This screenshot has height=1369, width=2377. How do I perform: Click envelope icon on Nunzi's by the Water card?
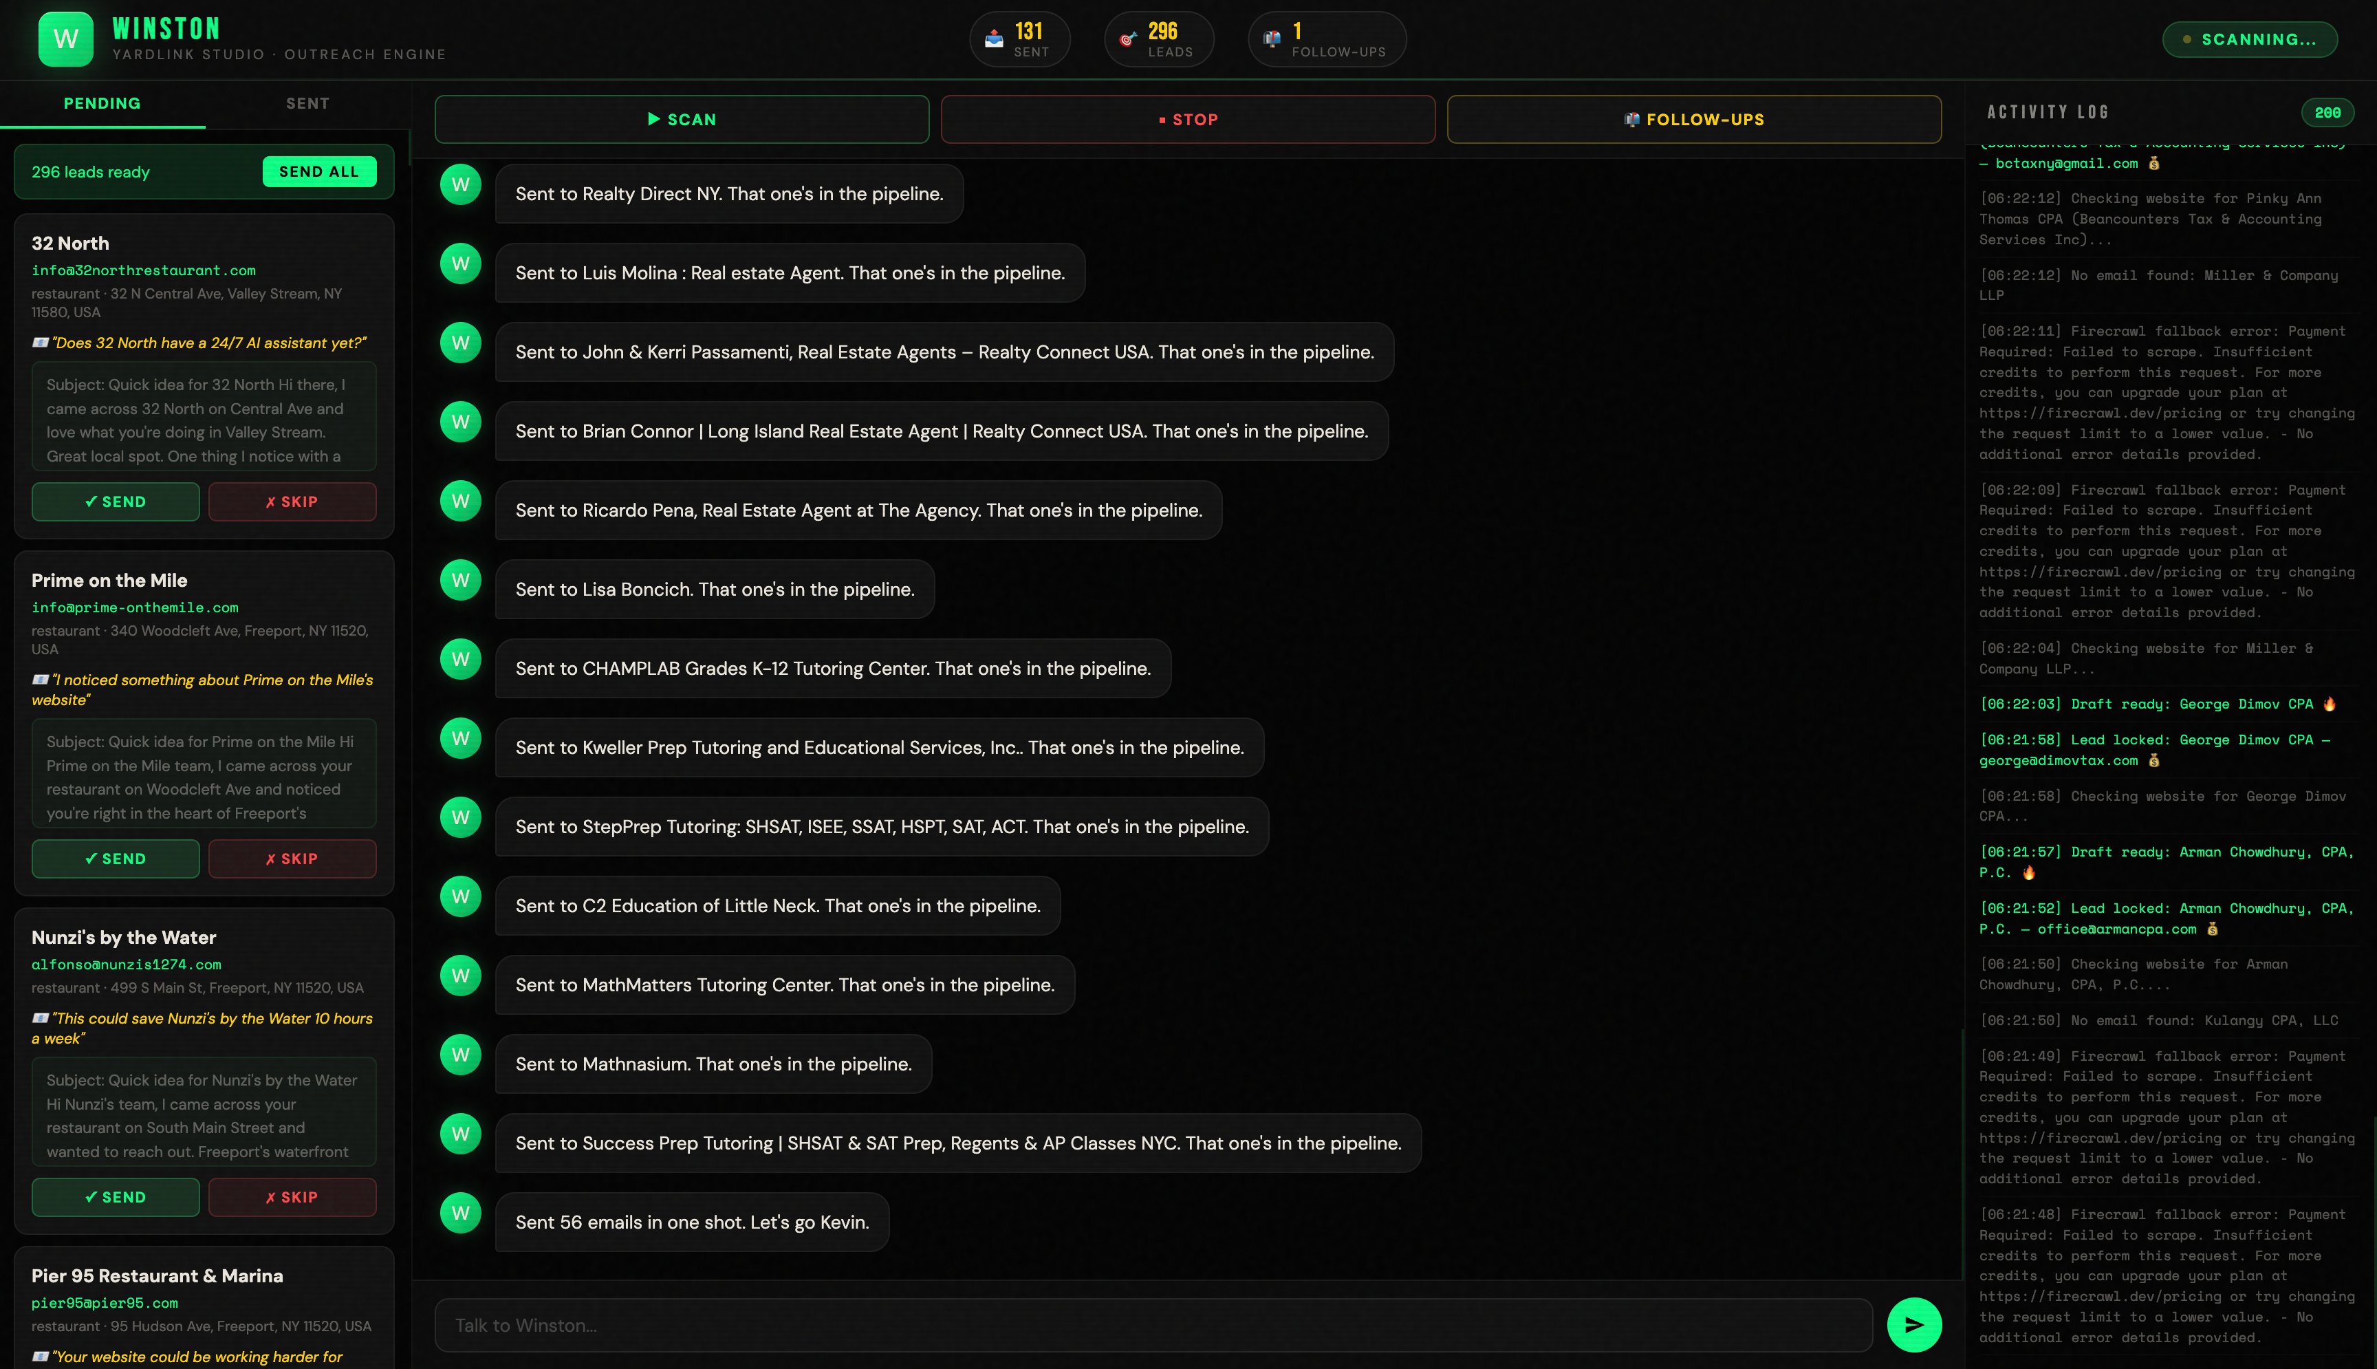pyautogui.click(x=41, y=1017)
